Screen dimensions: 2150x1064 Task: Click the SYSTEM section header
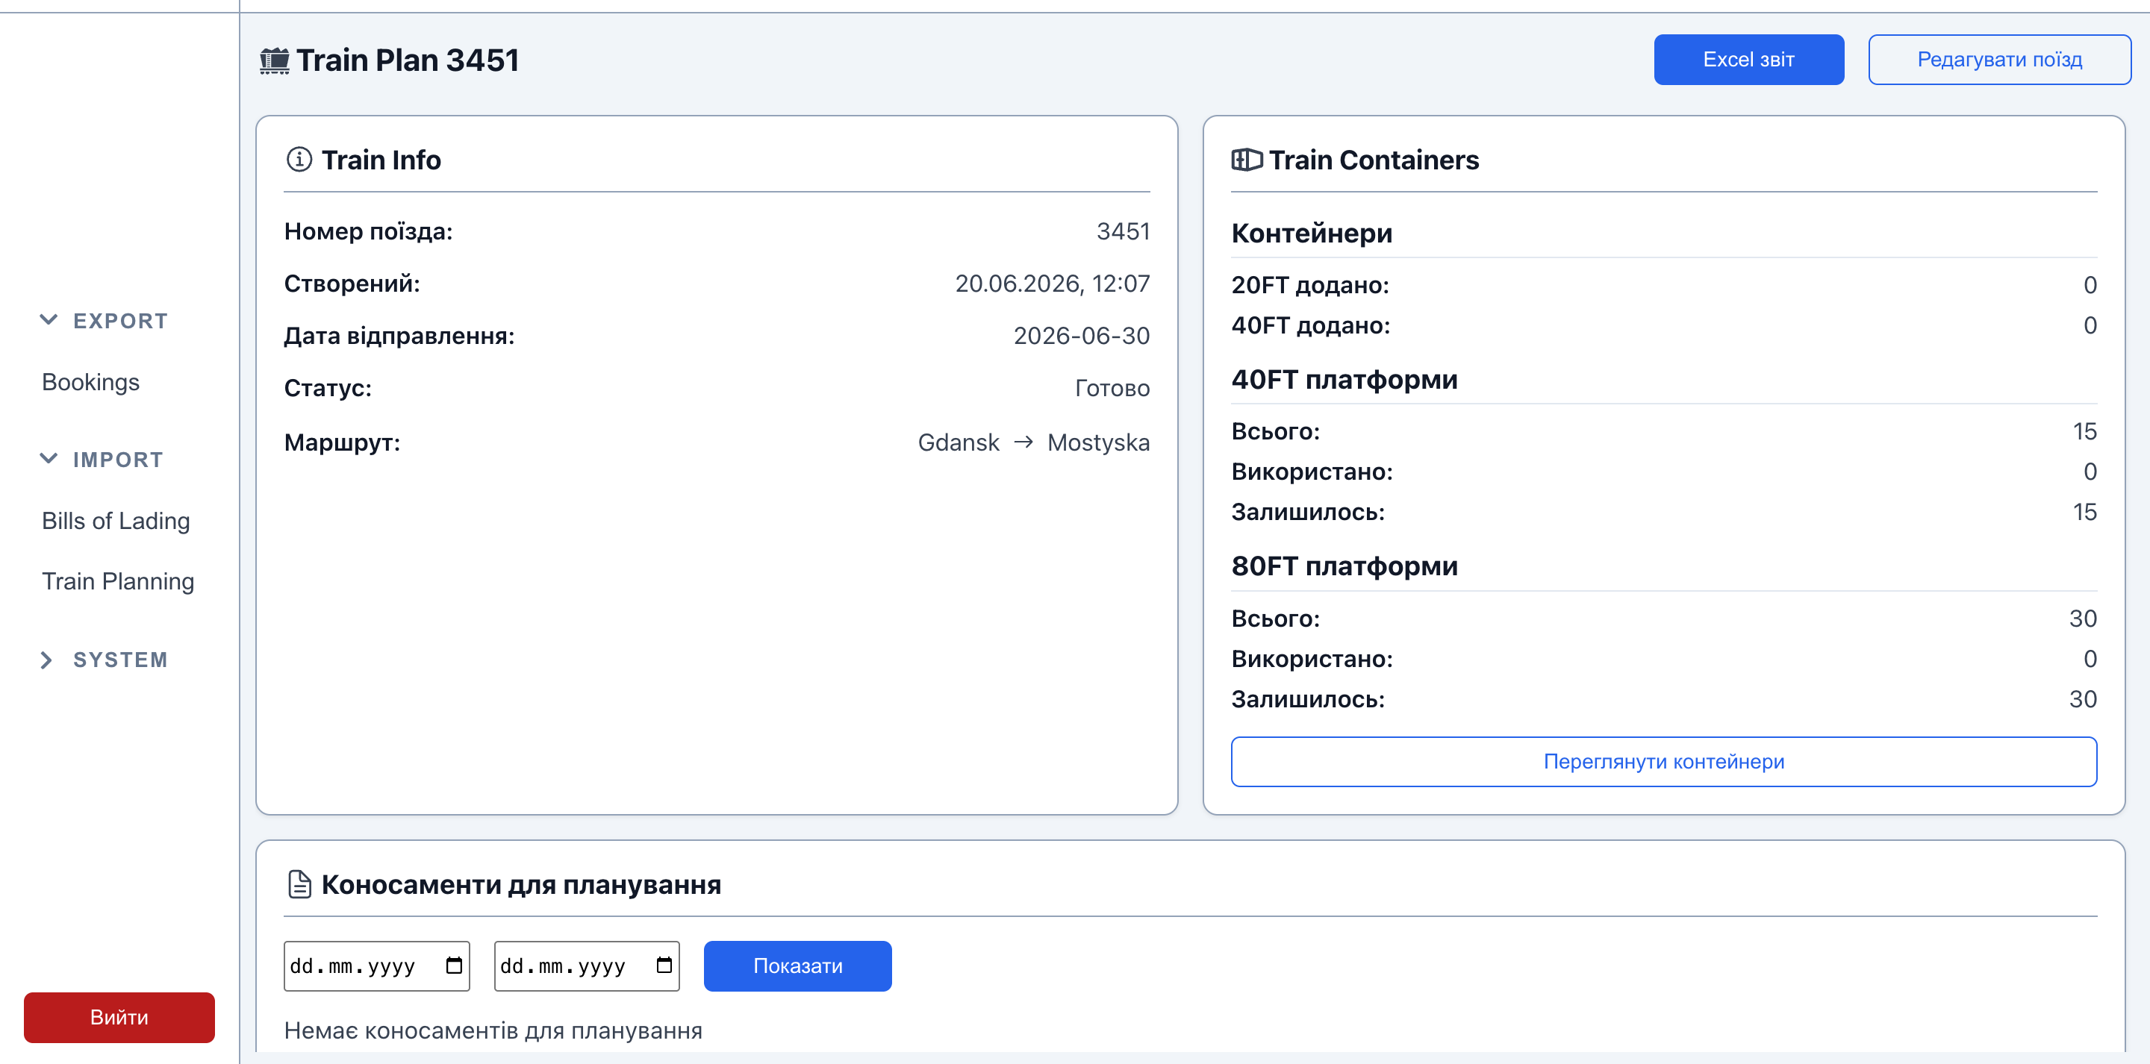(x=120, y=660)
